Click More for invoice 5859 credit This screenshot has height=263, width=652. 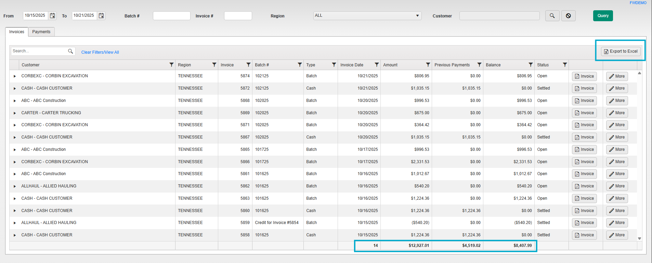[617, 223]
